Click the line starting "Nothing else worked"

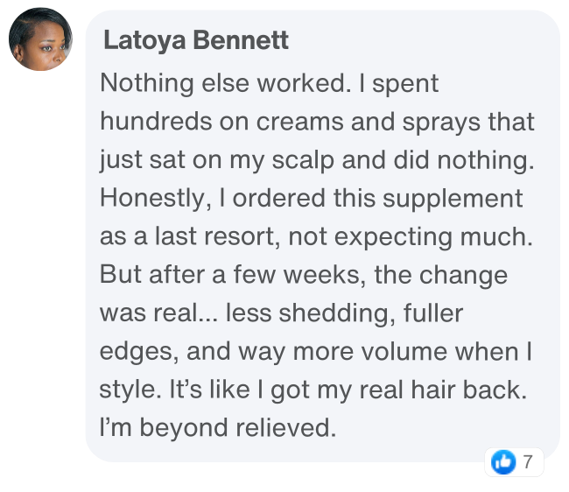(270, 83)
